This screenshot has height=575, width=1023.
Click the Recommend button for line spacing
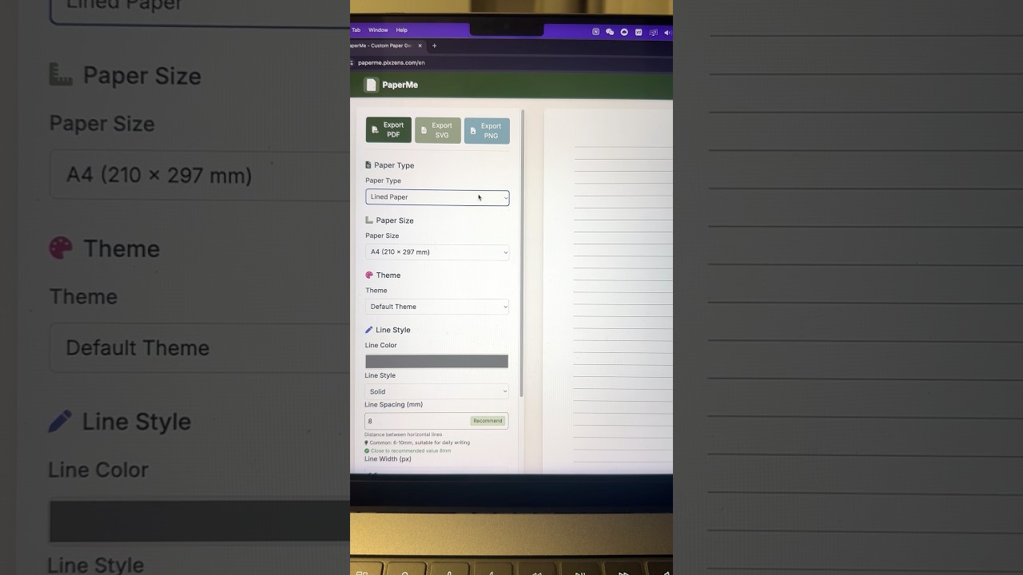(x=488, y=421)
